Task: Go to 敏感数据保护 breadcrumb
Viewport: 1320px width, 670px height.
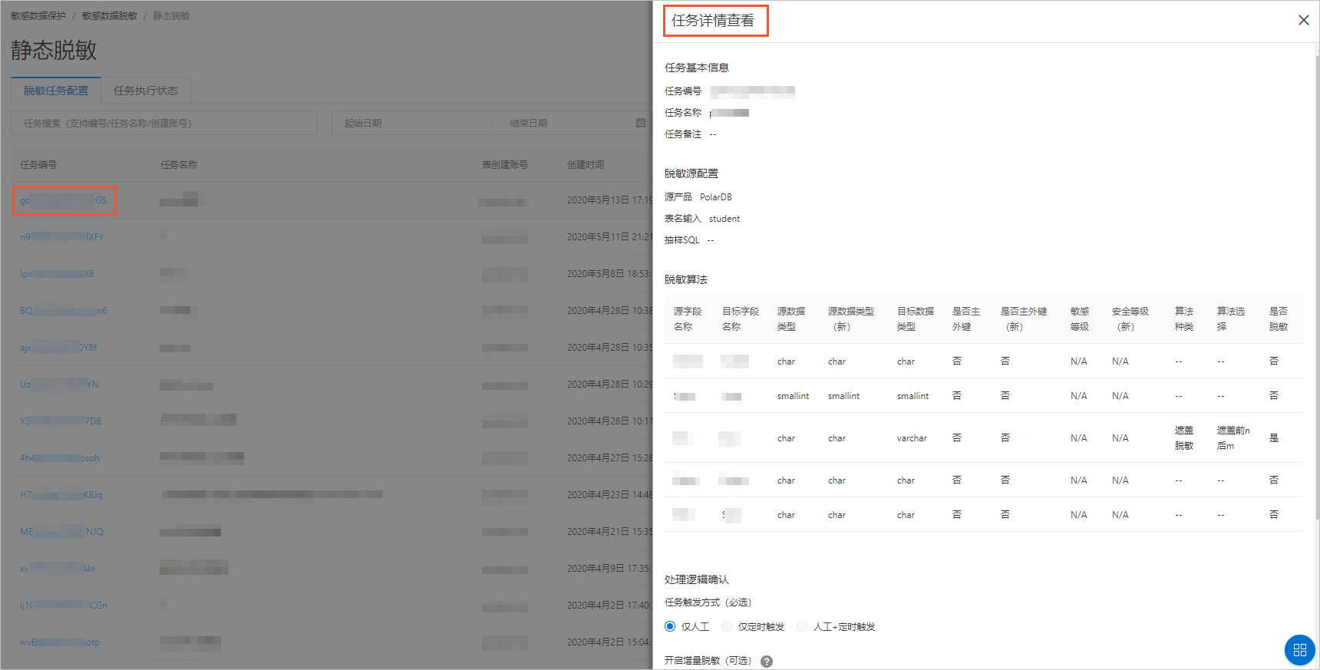Action: [38, 15]
